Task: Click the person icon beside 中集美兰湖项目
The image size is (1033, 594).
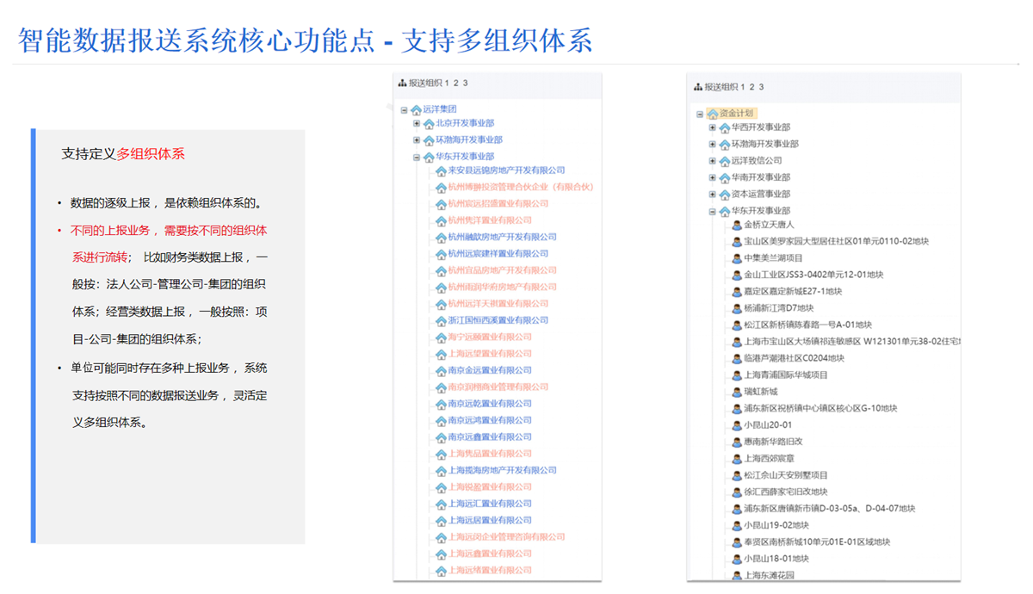Action: pos(737,259)
